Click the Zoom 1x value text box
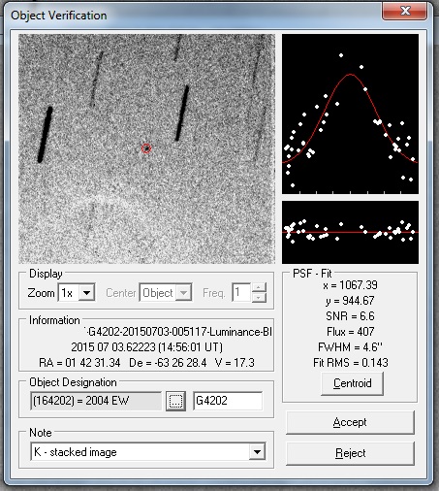439x491 pixels. 69,293
